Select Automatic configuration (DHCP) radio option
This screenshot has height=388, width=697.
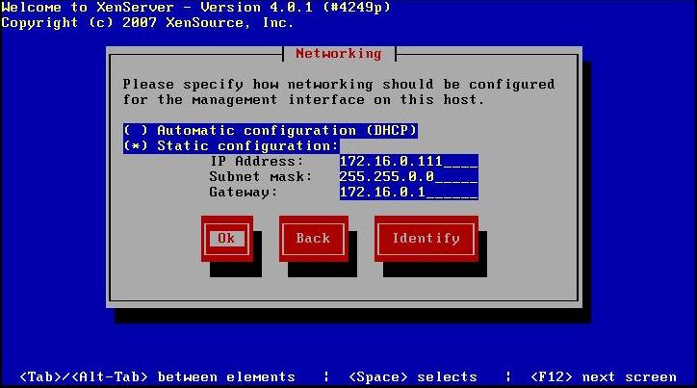coord(271,131)
